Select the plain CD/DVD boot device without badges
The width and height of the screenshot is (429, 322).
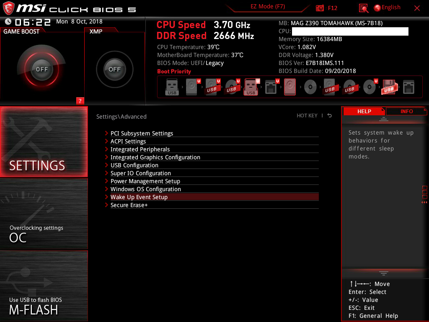[310, 87]
